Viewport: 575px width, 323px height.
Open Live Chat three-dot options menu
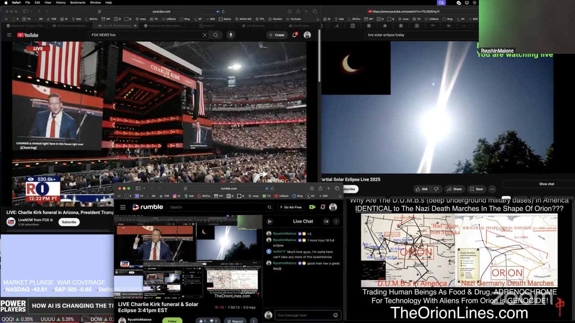point(336,222)
